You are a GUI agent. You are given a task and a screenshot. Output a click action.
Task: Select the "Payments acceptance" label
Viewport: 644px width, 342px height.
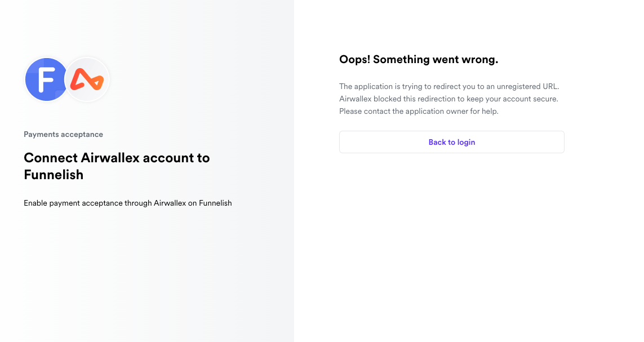click(x=63, y=135)
